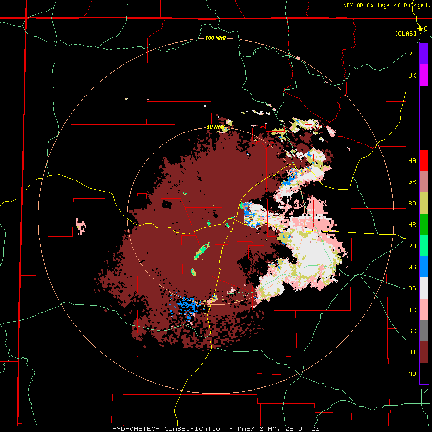The width and height of the screenshot is (432, 432).
Task: Click the Hydrometeor Classification title caption
Action: pos(216,429)
